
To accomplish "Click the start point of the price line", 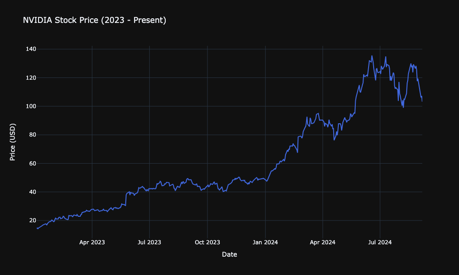I will [37, 228].
